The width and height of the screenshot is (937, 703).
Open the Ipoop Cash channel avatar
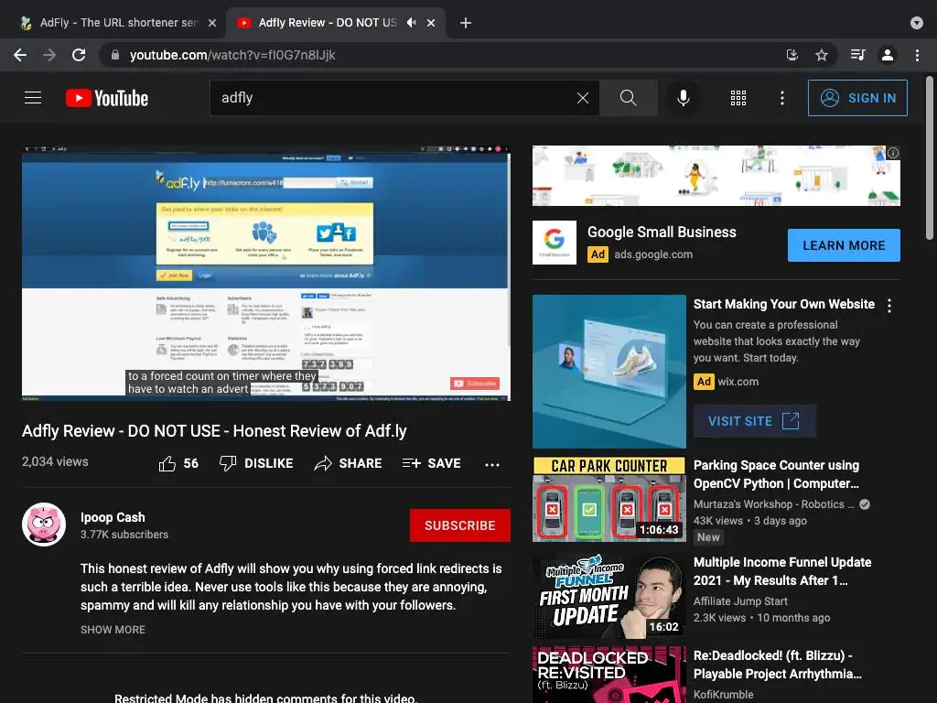click(x=44, y=525)
